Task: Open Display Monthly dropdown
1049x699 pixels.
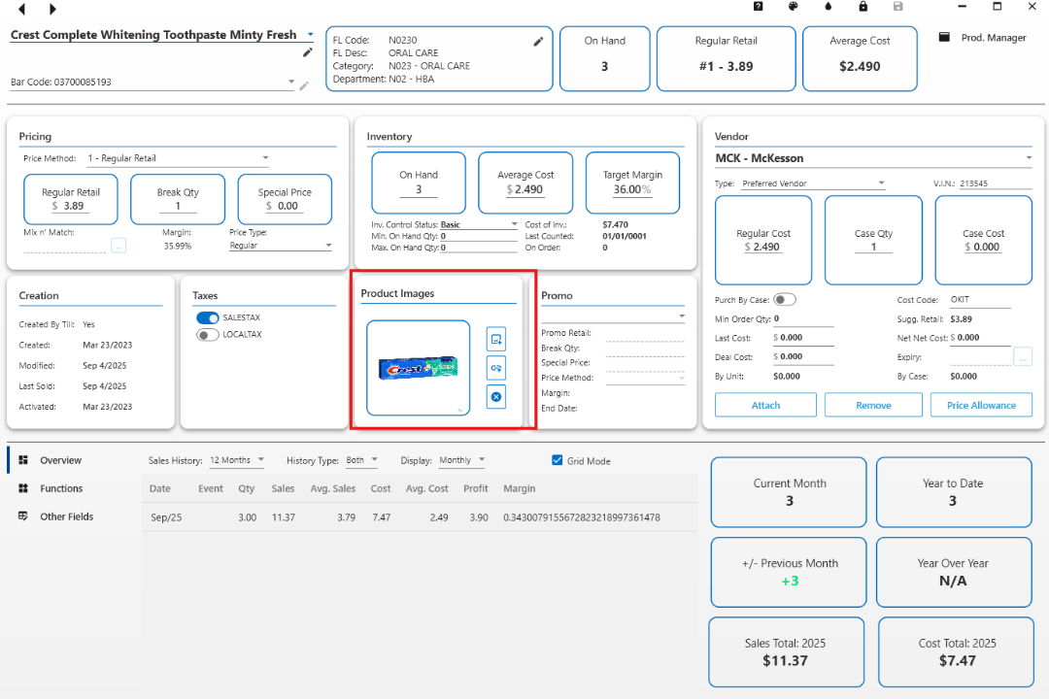Action: (461, 460)
